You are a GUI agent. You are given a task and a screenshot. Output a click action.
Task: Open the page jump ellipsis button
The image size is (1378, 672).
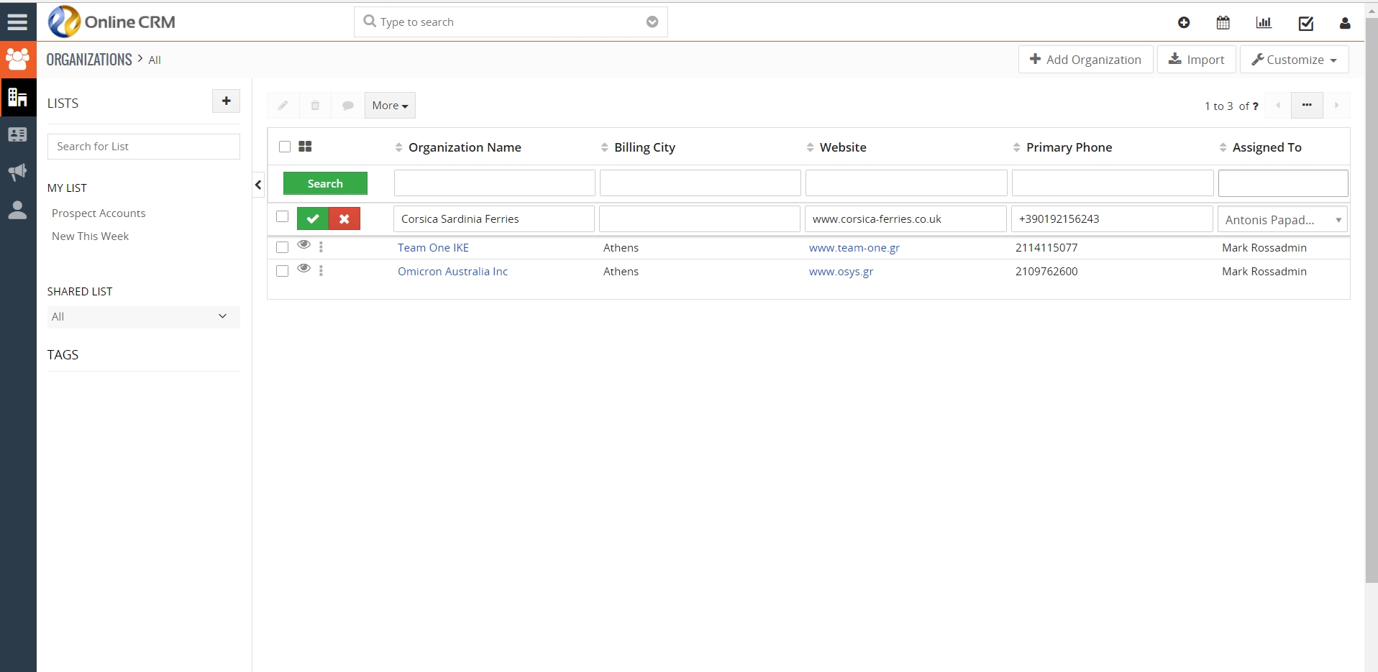tap(1307, 106)
